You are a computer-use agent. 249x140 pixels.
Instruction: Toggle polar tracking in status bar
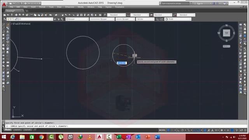click(182, 130)
